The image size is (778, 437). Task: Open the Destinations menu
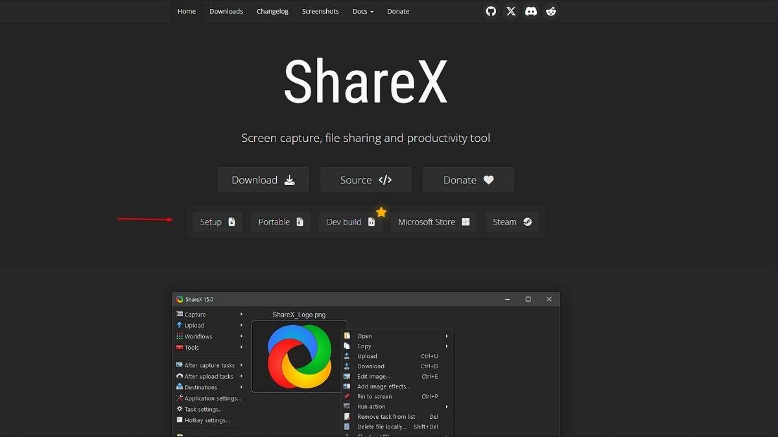coord(210,387)
